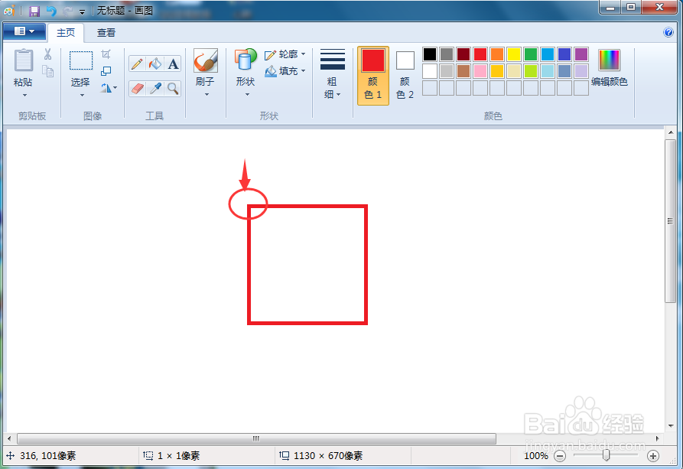
Task: Open the Select dropdown arrow
Action: point(81,95)
